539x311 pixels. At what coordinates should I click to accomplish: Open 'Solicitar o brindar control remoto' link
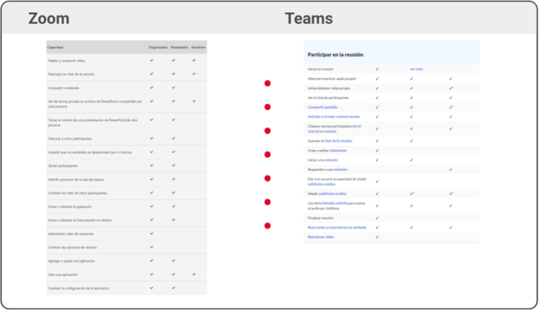click(334, 117)
